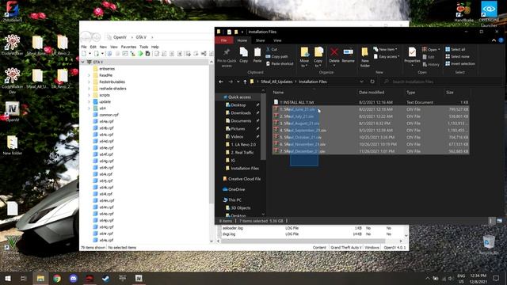Click the red Delete icon in ribbon
The height and width of the screenshot is (285, 507).
[334, 52]
